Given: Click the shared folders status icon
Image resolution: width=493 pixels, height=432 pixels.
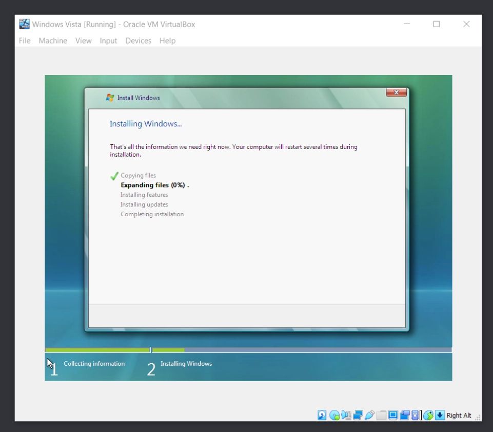Looking at the screenshot, I should coord(381,416).
